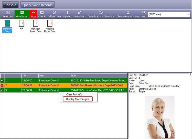The width and height of the screenshot is (192, 139).
Task: Click time cell 23:06:34
Action: coord(30,90)
